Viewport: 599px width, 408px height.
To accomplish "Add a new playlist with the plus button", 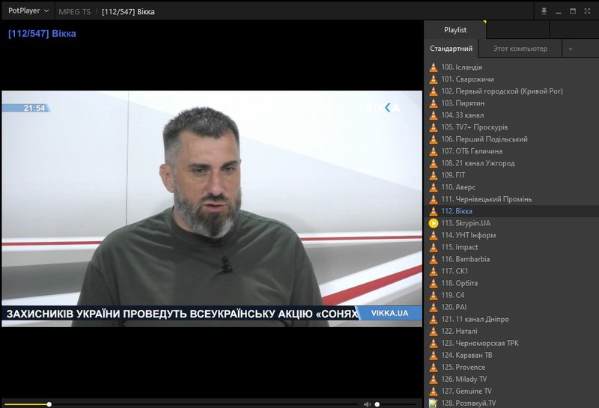I will [x=571, y=49].
